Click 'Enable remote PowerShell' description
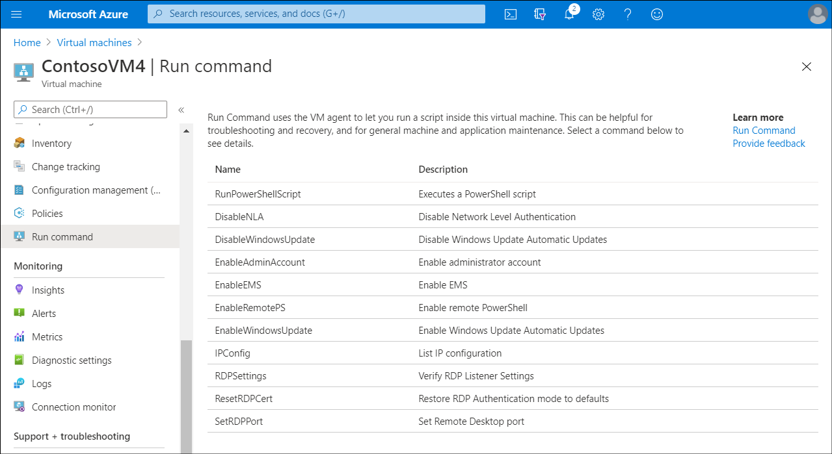832x454 pixels. (x=473, y=308)
